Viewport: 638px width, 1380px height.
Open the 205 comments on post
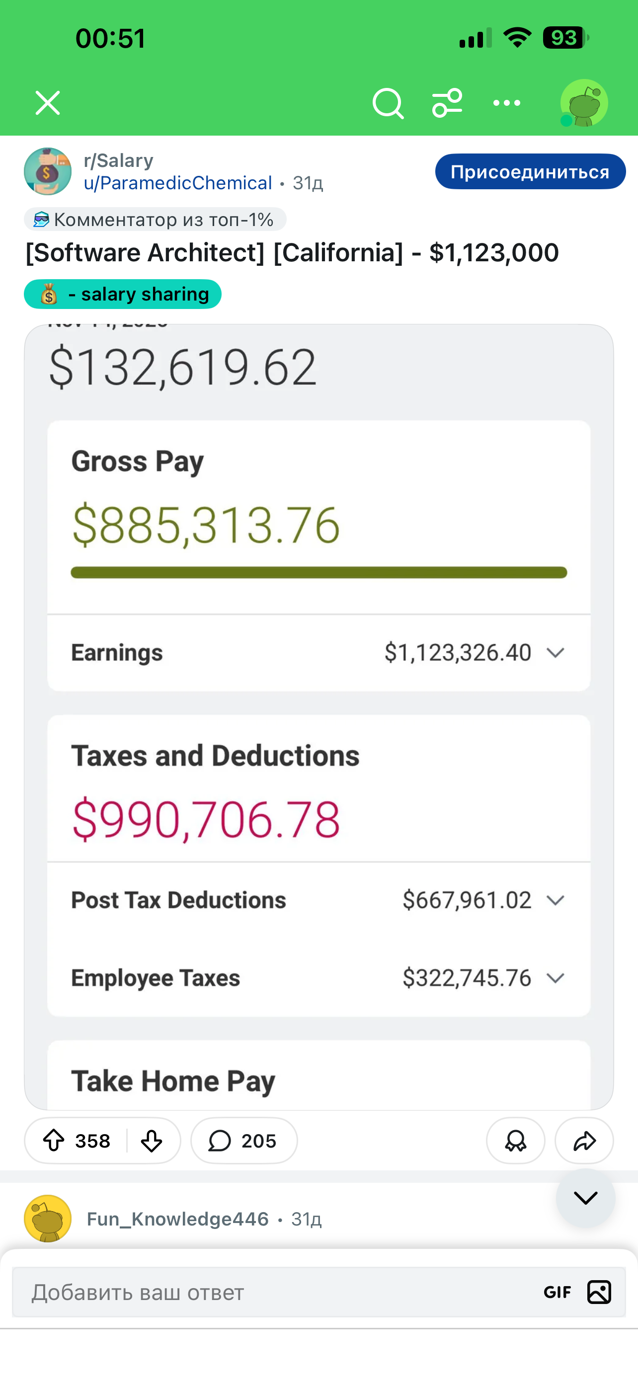pyautogui.click(x=244, y=1141)
